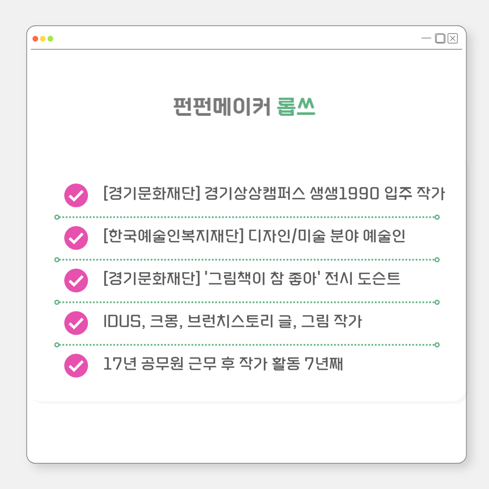Toggle the check beside IDUS, 크몽, 브런치스토리
The width and height of the screenshot is (489, 489).
[x=76, y=323]
